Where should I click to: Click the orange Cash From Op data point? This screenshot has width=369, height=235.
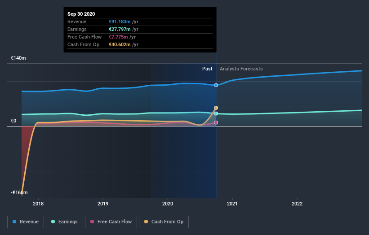(x=216, y=108)
